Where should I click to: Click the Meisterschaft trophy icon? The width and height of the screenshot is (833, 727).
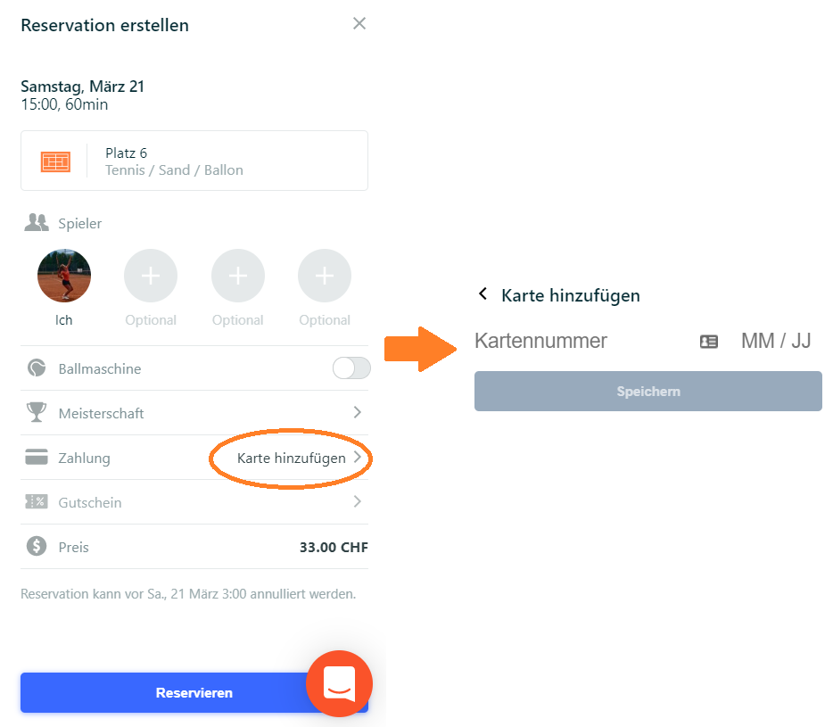[x=37, y=412]
